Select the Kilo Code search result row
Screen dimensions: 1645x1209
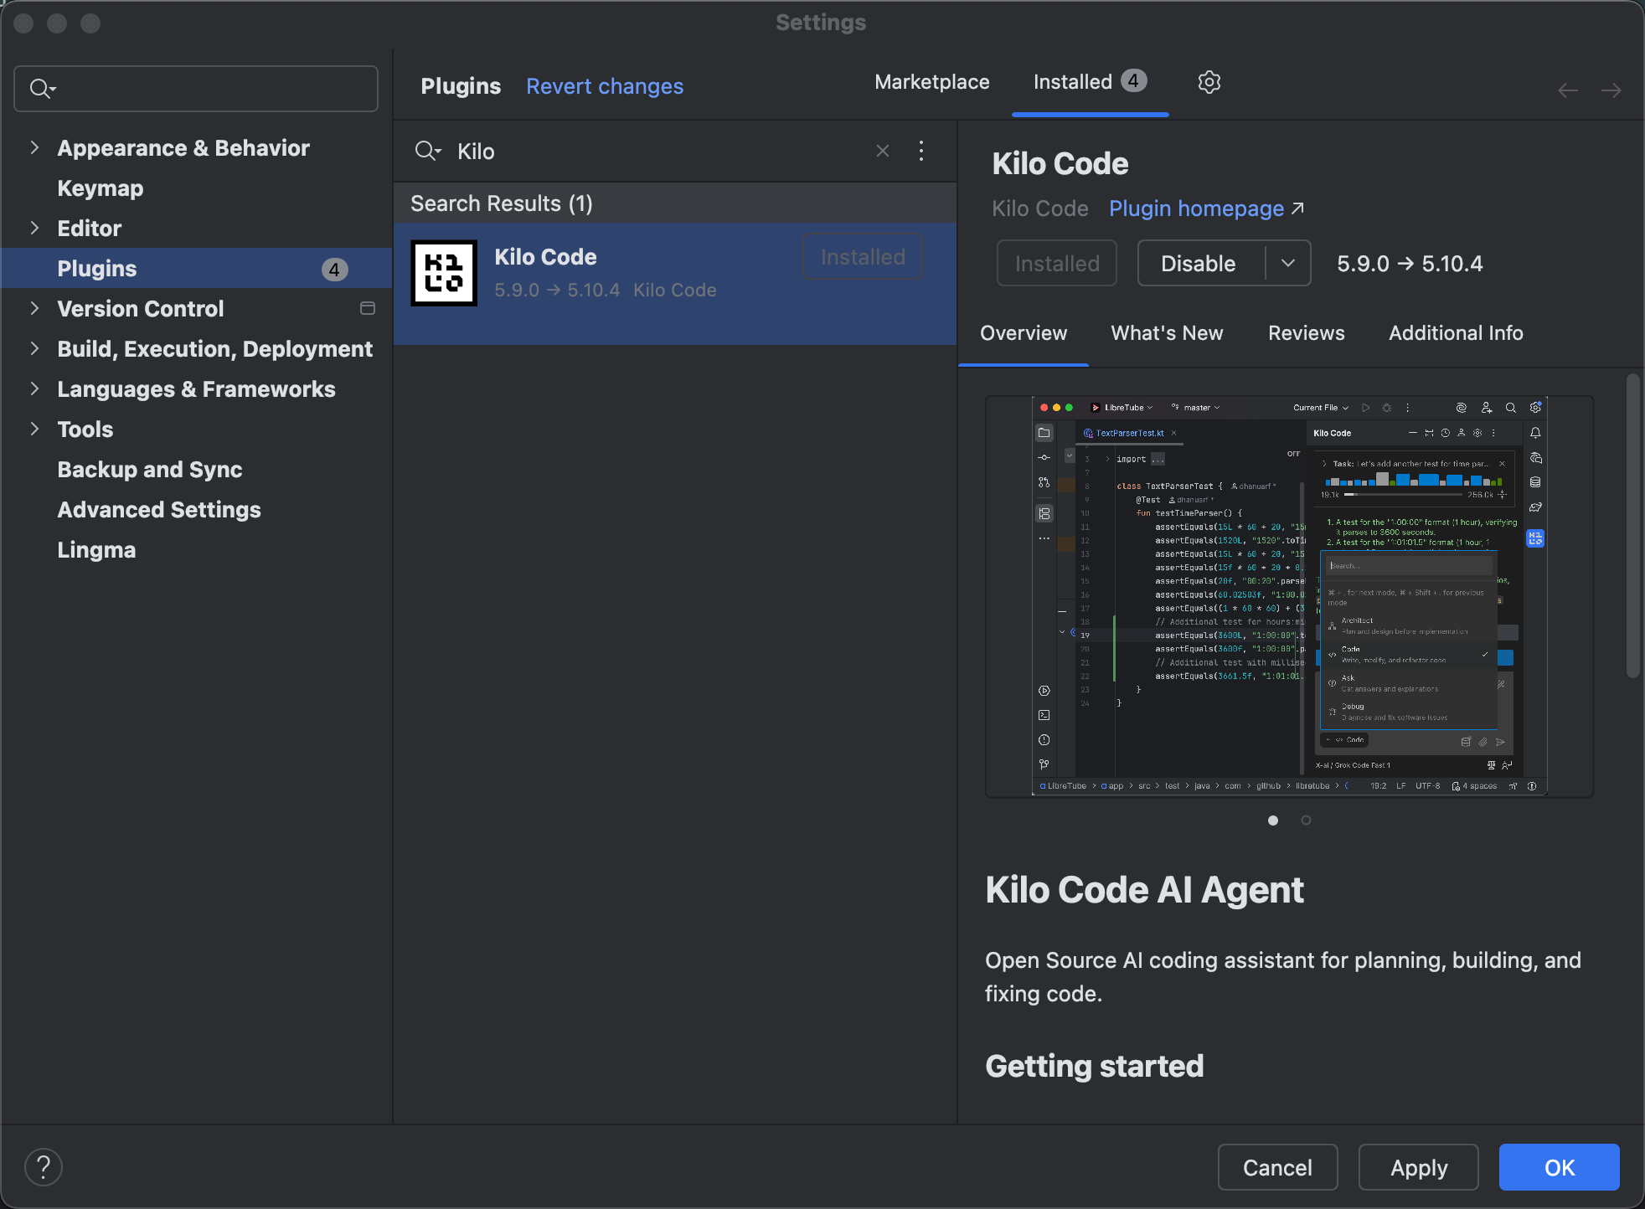(675, 283)
